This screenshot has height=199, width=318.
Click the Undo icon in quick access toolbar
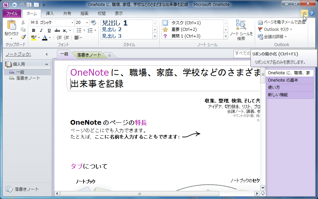click(x=22, y=5)
